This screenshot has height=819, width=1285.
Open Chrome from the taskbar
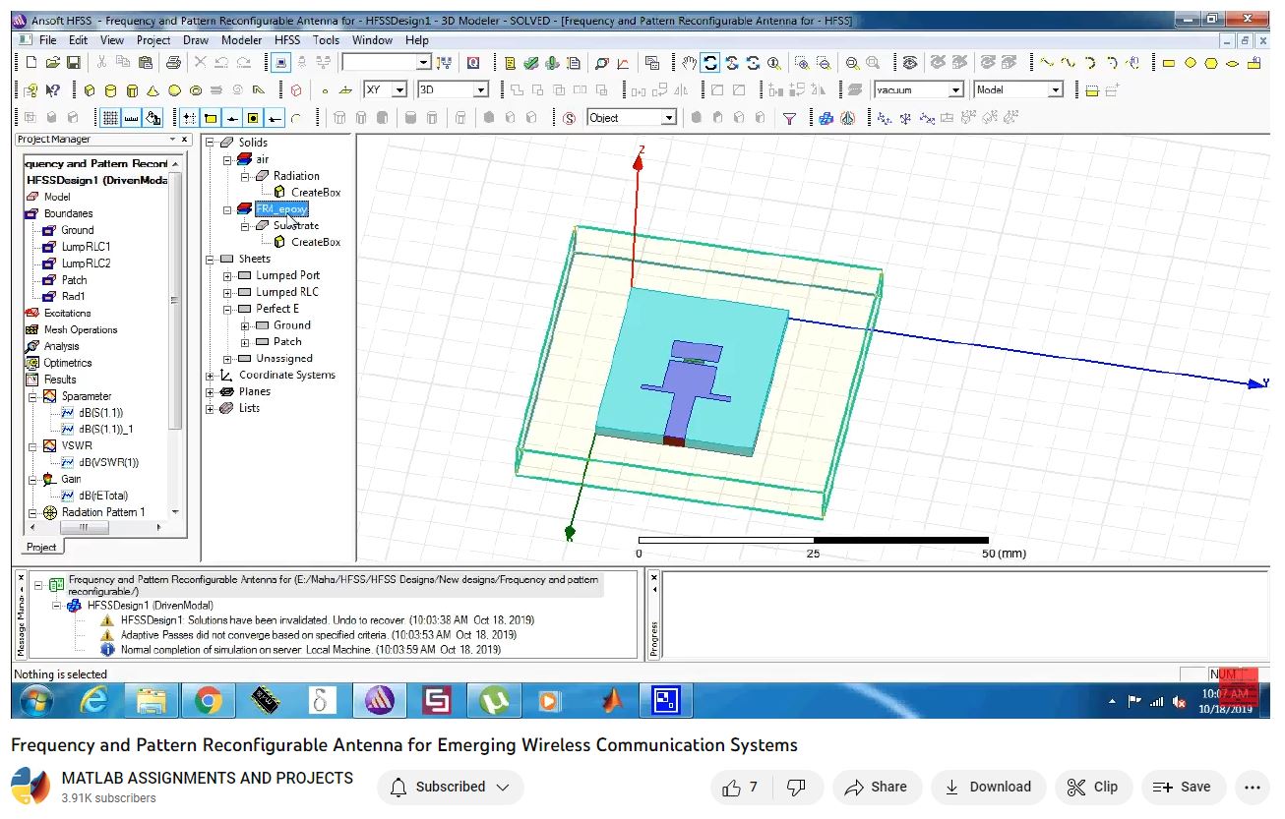[208, 701]
